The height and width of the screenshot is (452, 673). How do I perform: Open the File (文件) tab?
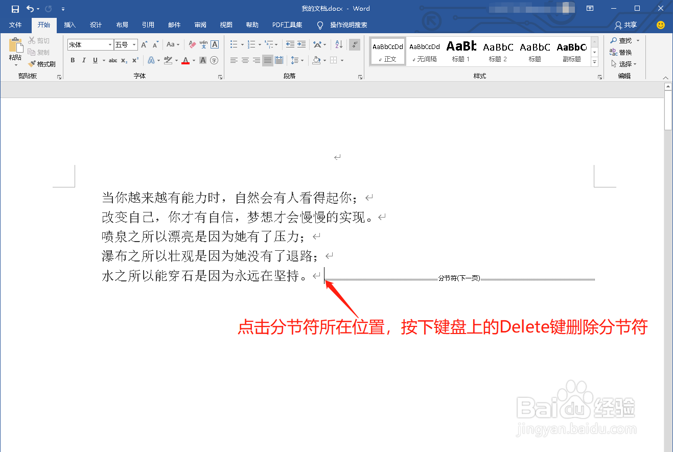(15, 25)
